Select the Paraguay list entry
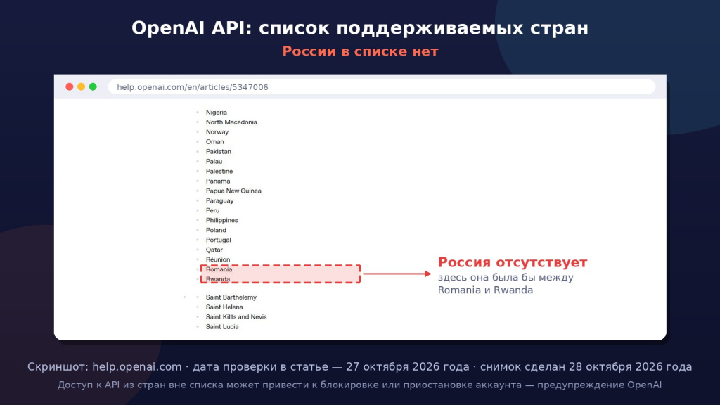720x405 pixels. point(220,200)
